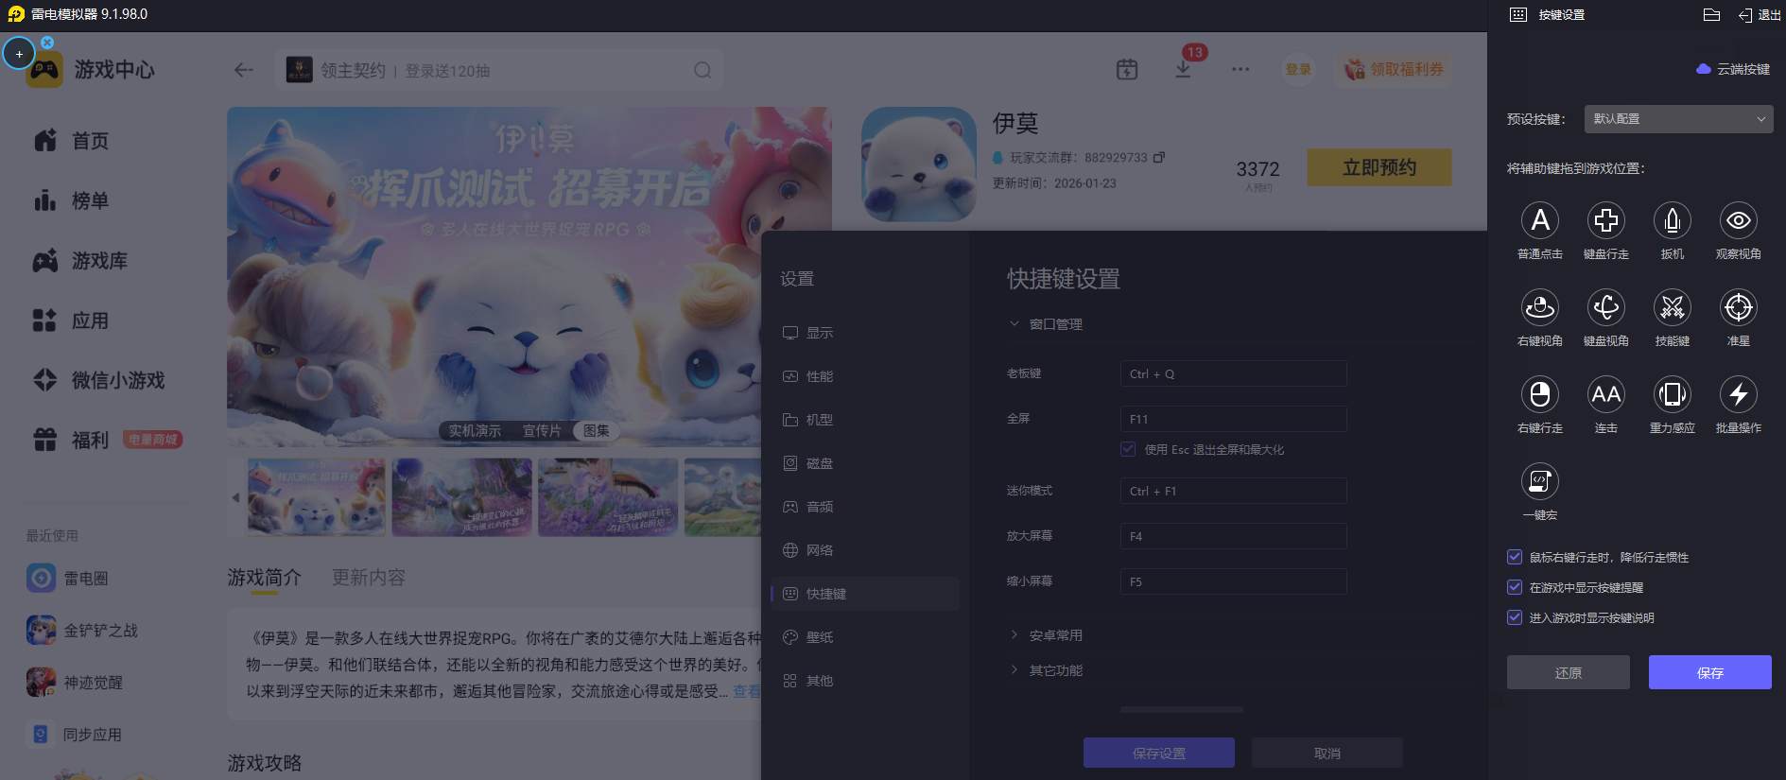Click the 全屏 F11 shortcut field
The image size is (1786, 780).
click(1234, 419)
